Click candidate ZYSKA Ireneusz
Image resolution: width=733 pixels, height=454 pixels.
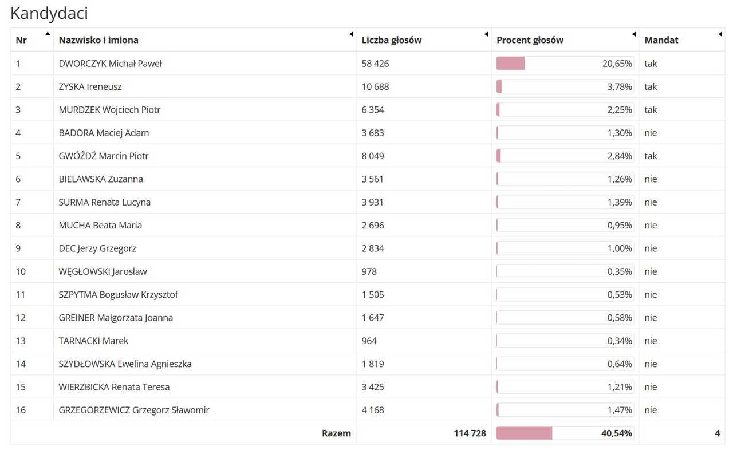pos(90,87)
